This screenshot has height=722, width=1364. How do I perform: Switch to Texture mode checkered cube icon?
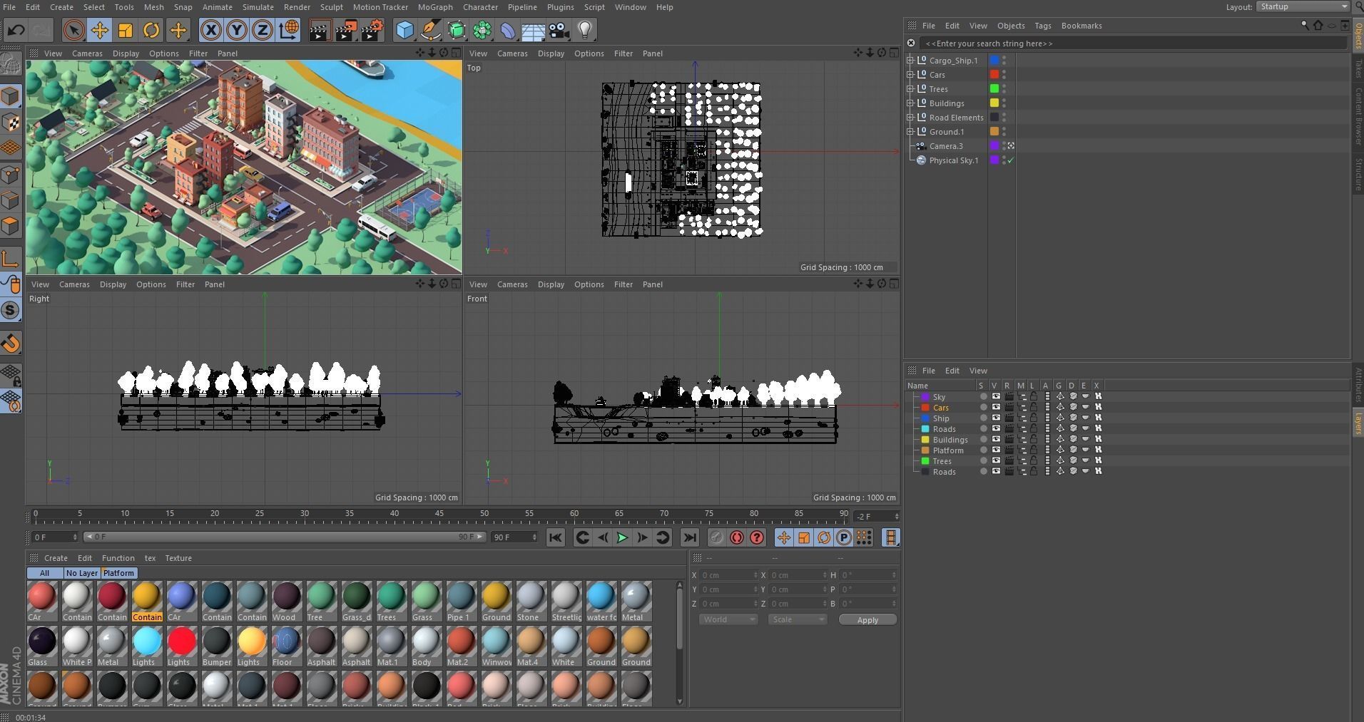[x=11, y=122]
